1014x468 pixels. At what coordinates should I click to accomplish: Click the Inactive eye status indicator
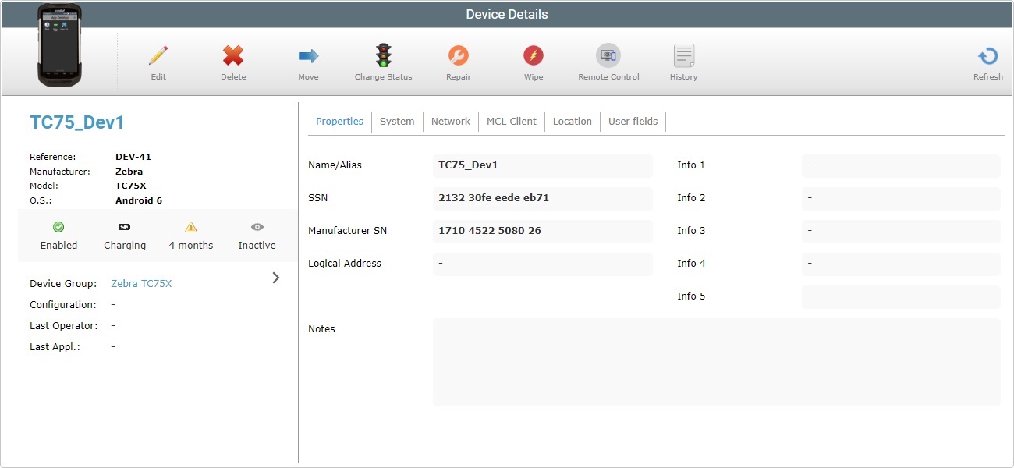257,236
